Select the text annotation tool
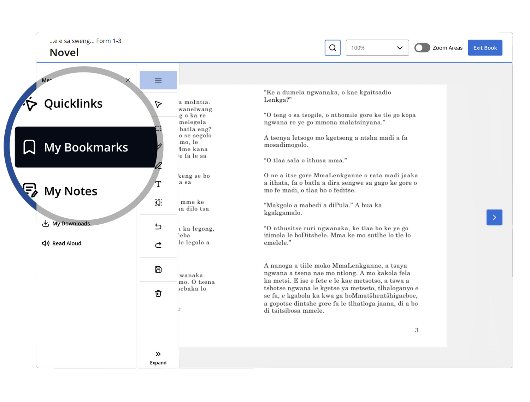This screenshot has width=530, height=402. point(158,184)
